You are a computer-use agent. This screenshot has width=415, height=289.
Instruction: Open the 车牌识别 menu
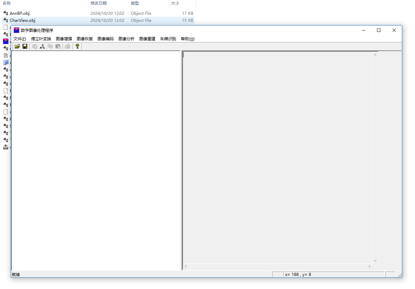point(168,39)
